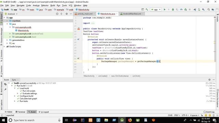Expand the Evaluate settings node
The height and width of the screenshot is (123, 219).
click(17, 93)
